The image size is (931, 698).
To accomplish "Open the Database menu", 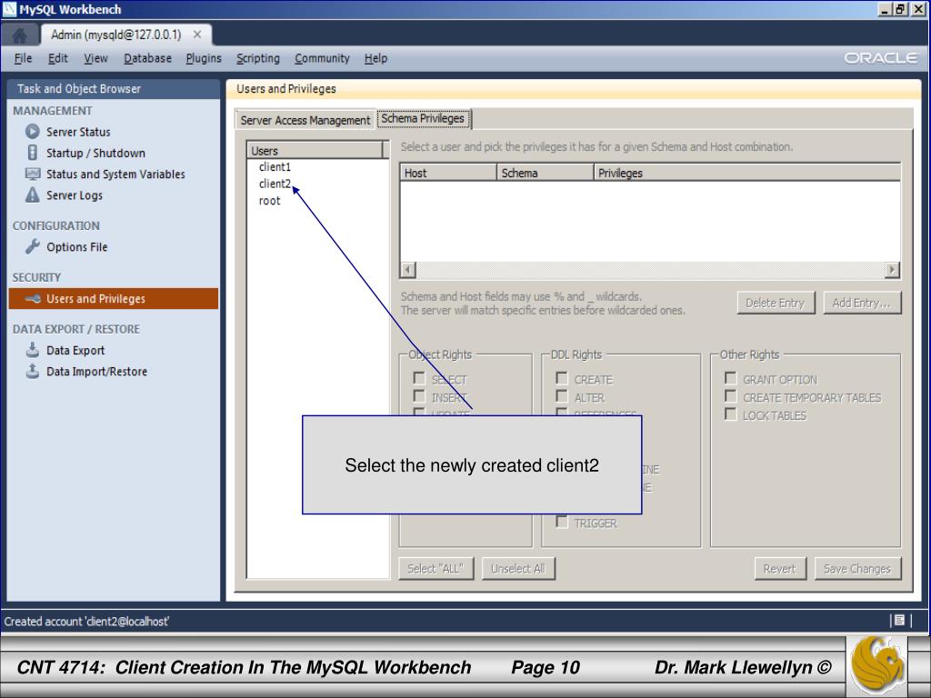I will (147, 58).
